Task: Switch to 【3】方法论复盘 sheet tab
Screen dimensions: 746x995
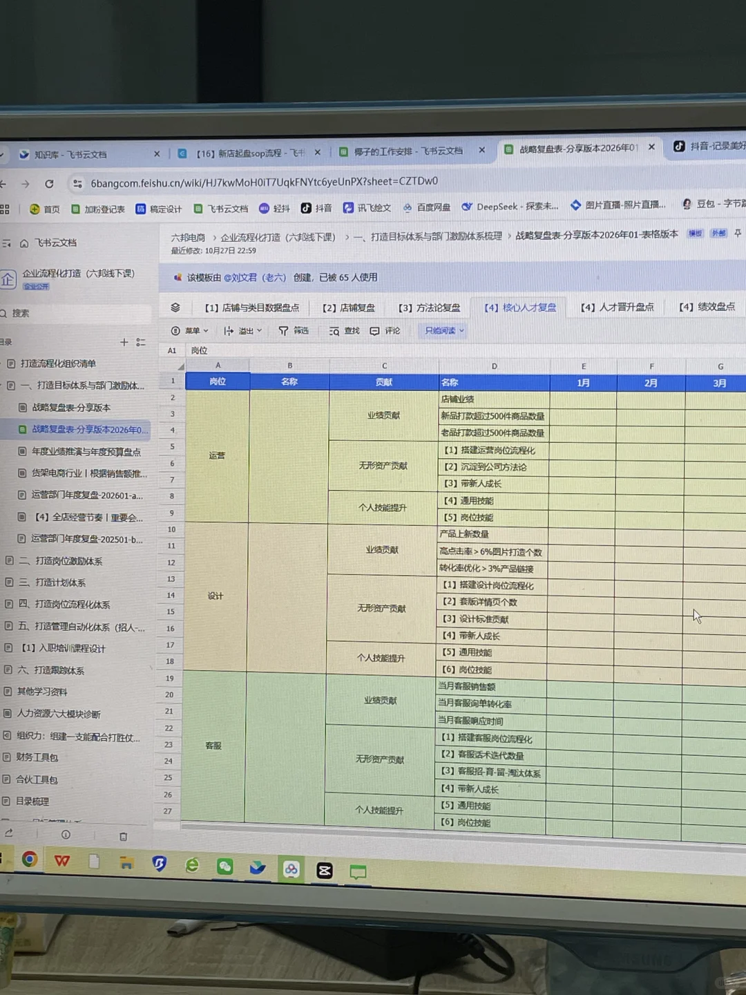Action: pyautogui.click(x=429, y=307)
